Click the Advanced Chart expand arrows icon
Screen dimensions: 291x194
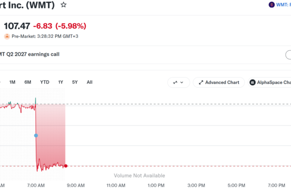(201, 82)
